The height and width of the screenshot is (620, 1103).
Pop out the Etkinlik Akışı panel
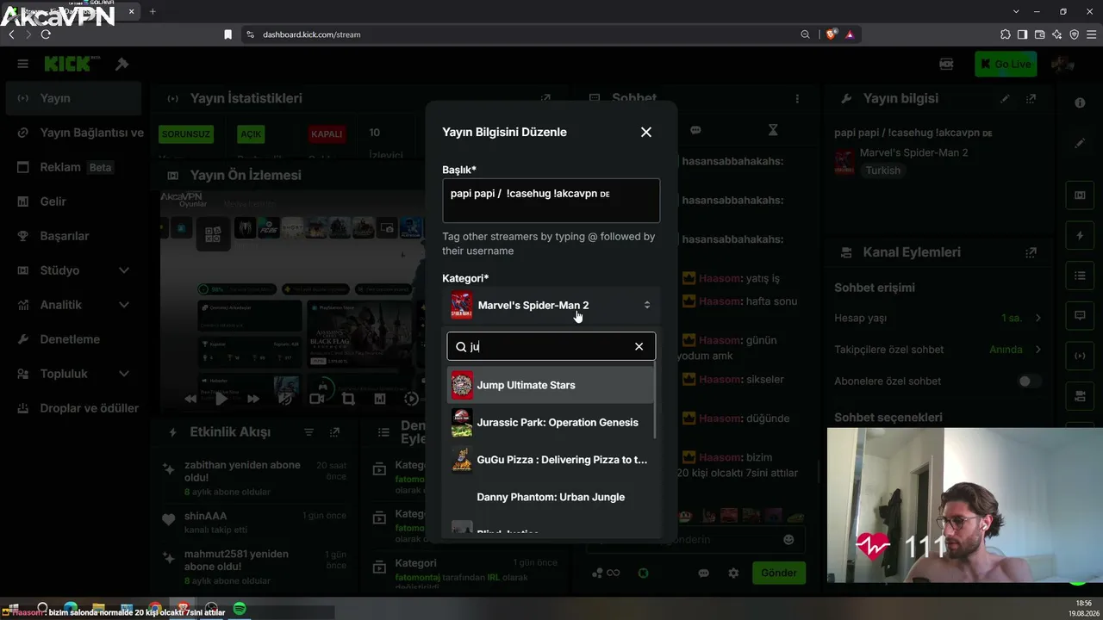pyautogui.click(x=335, y=432)
